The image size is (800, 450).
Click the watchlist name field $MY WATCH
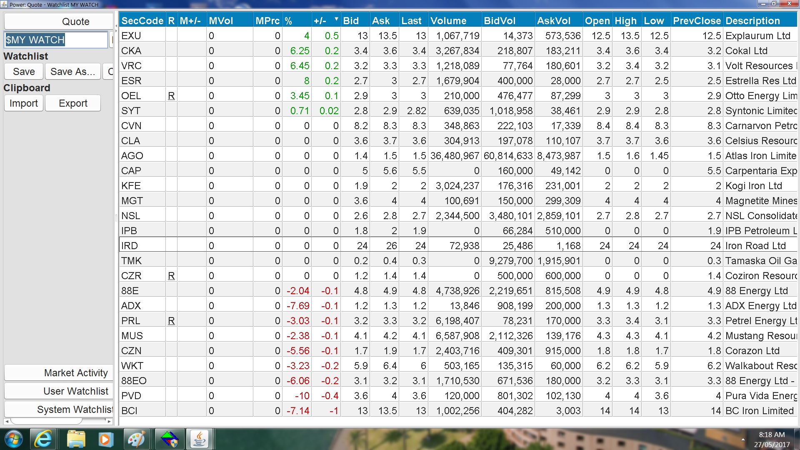(56, 40)
